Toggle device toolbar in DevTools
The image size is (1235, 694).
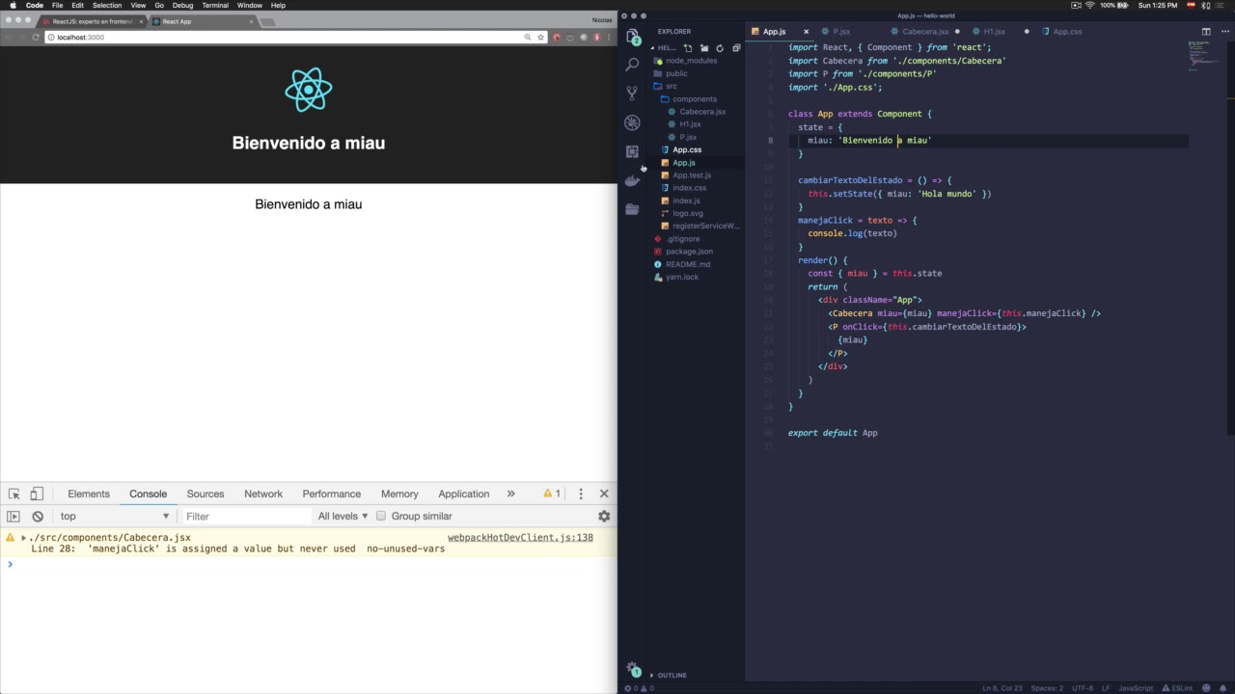click(37, 494)
